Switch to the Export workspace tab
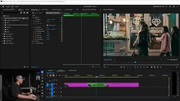180x101 pixels. click(17, 6)
